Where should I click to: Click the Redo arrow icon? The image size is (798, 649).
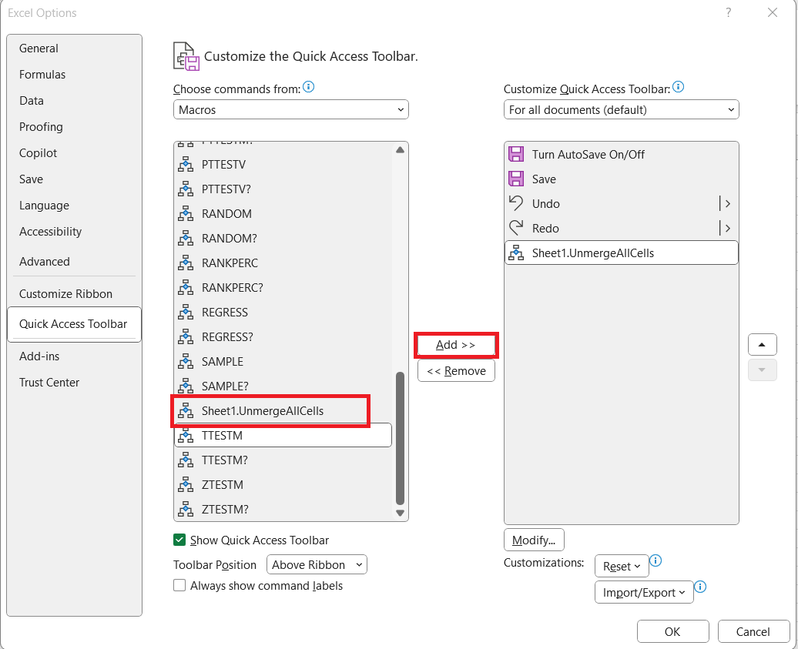pos(516,228)
